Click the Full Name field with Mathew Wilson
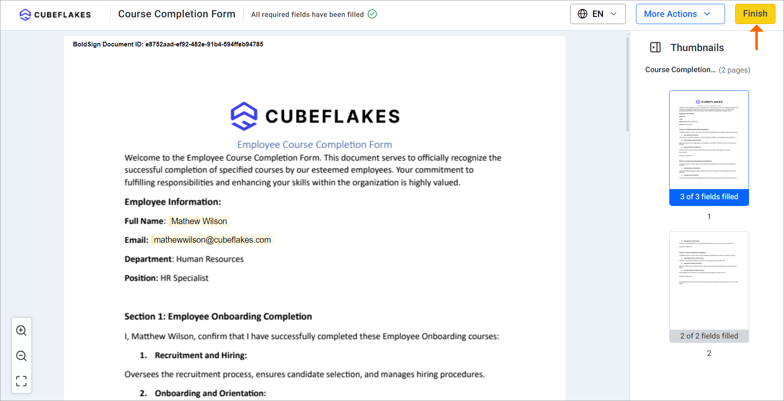Image resolution: width=784 pixels, height=401 pixels. coord(199,221)
